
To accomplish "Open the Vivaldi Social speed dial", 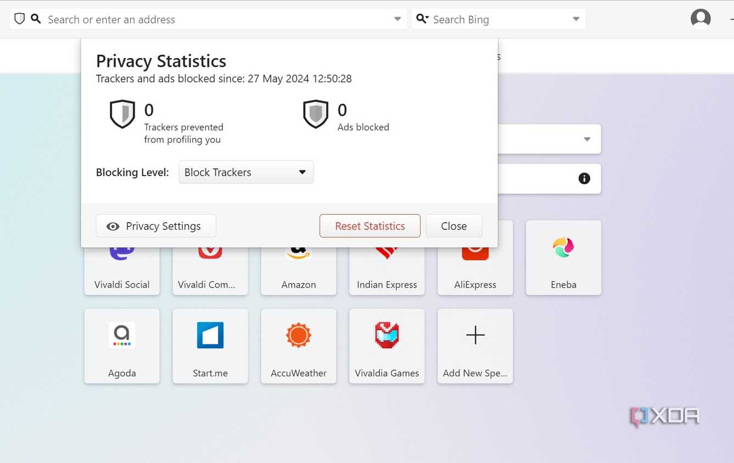I will coord(122,271).
